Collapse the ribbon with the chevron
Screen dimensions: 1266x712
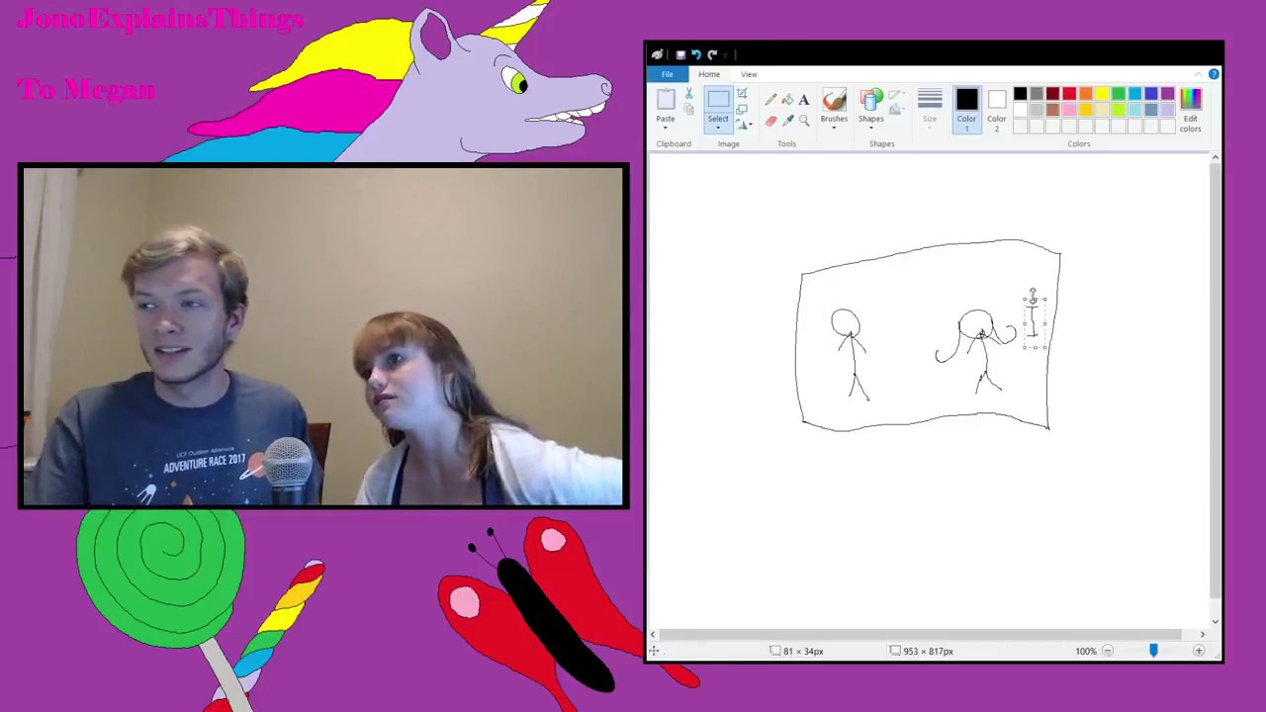(1199, 74)
